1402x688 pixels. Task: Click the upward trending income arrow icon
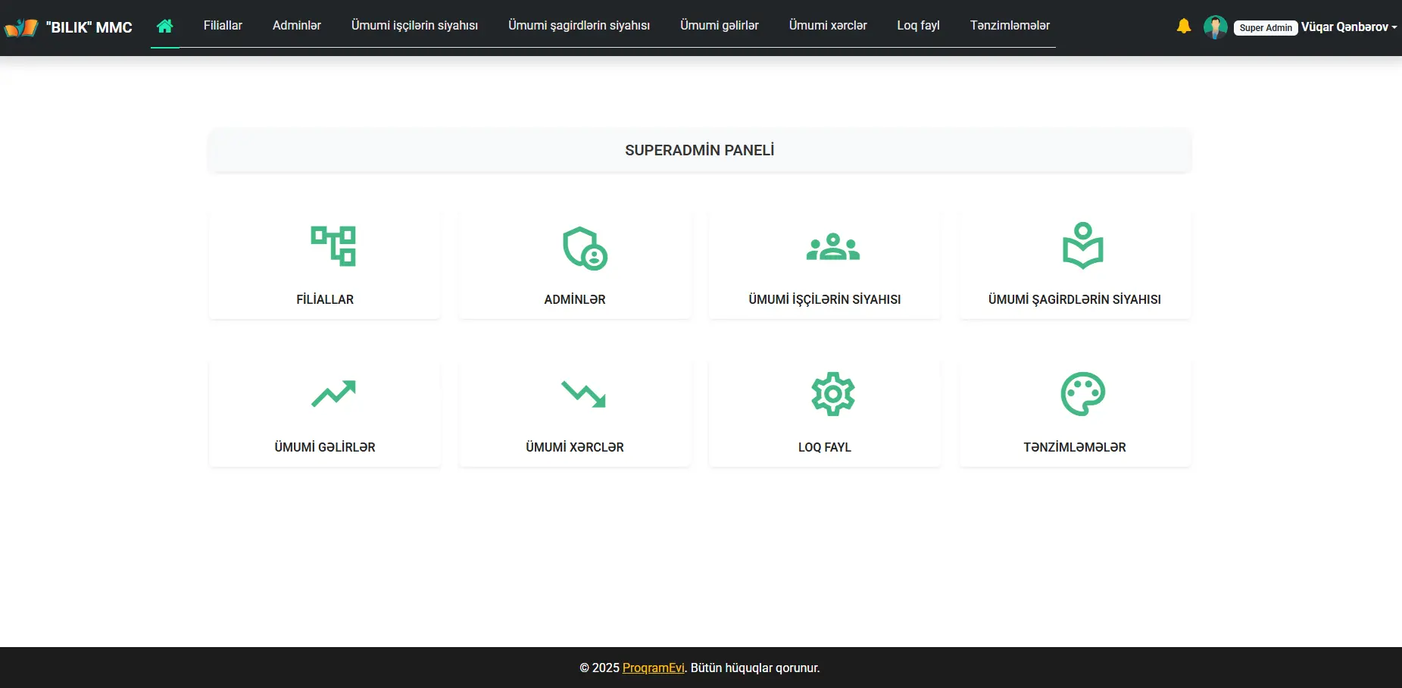(333, 394)
